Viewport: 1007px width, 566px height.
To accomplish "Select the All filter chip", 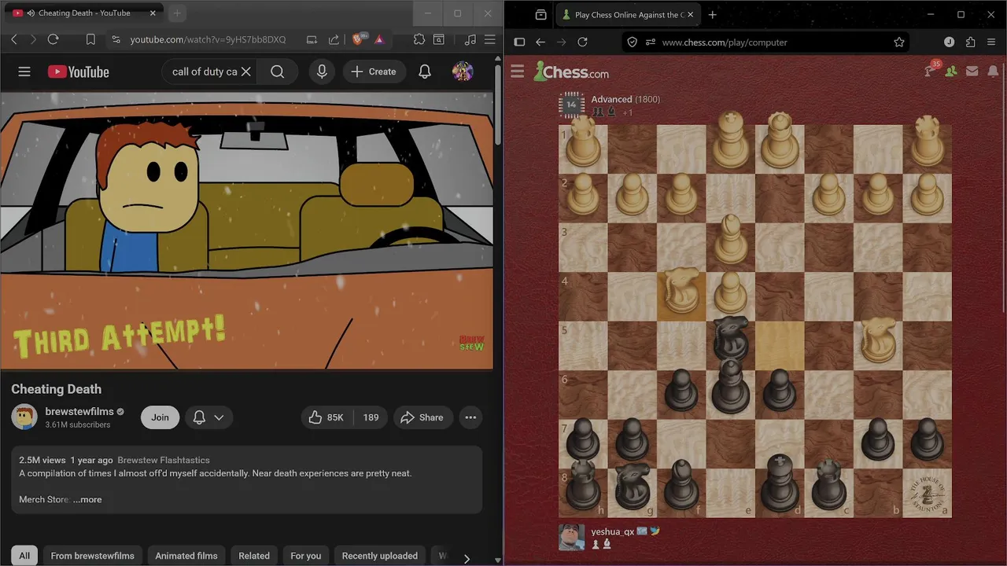I will (24, 556).
